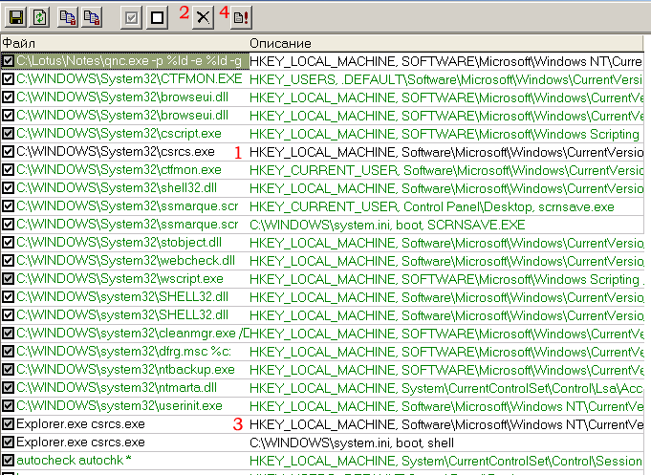
Task: Click Lsa description of ntmarta.dll row
Action: pyautogui.click(x=445, y=388)
